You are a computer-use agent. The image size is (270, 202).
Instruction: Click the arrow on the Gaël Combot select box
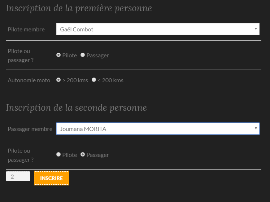point(256,29)
